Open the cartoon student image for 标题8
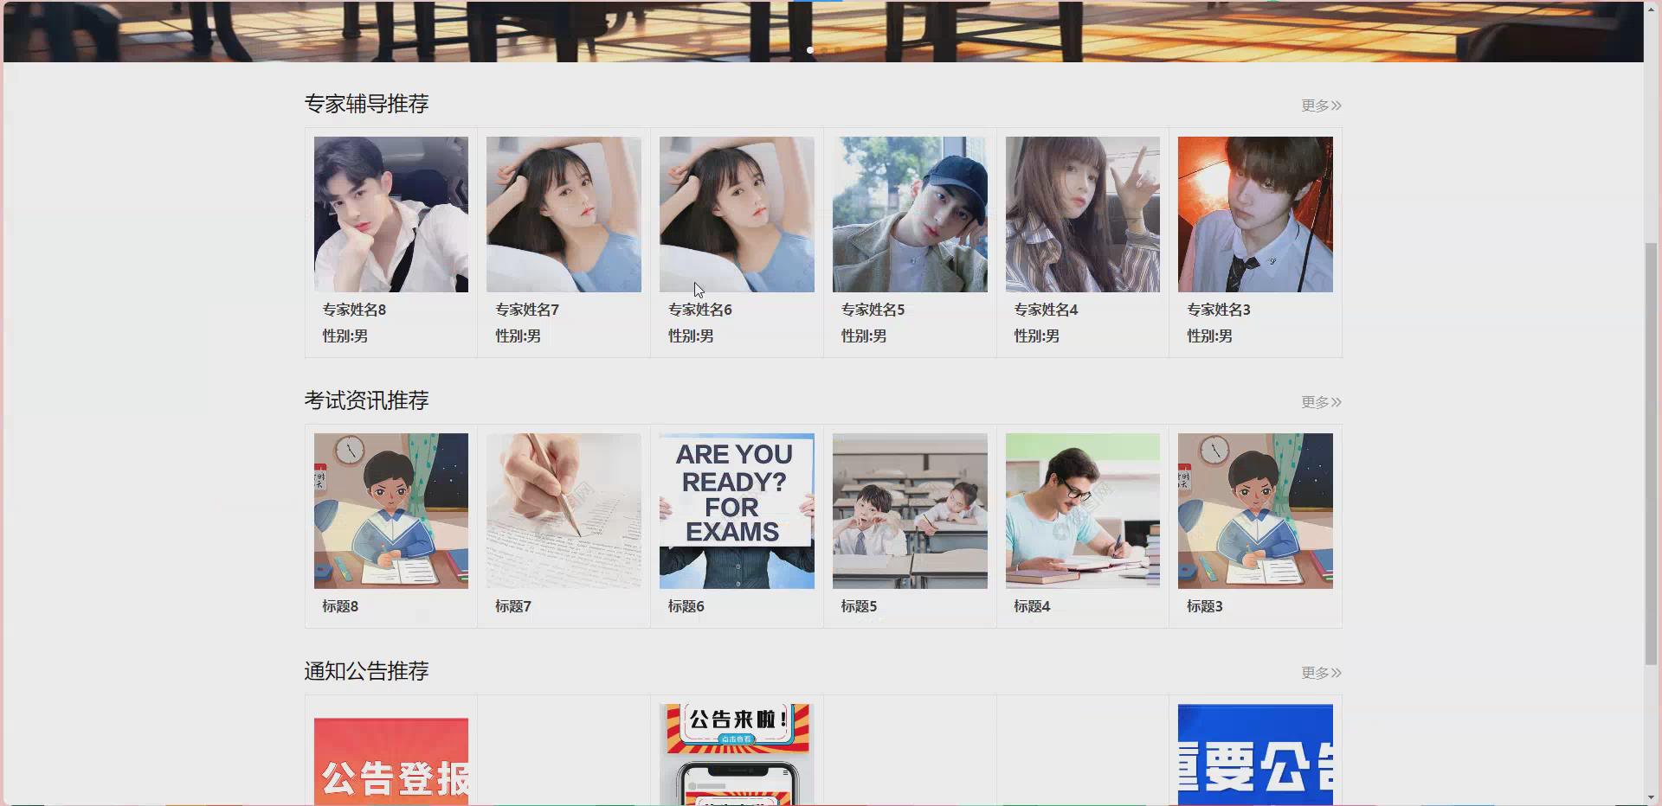The width and height of the screenshot is (1662, 806). (x=391, y=511)
